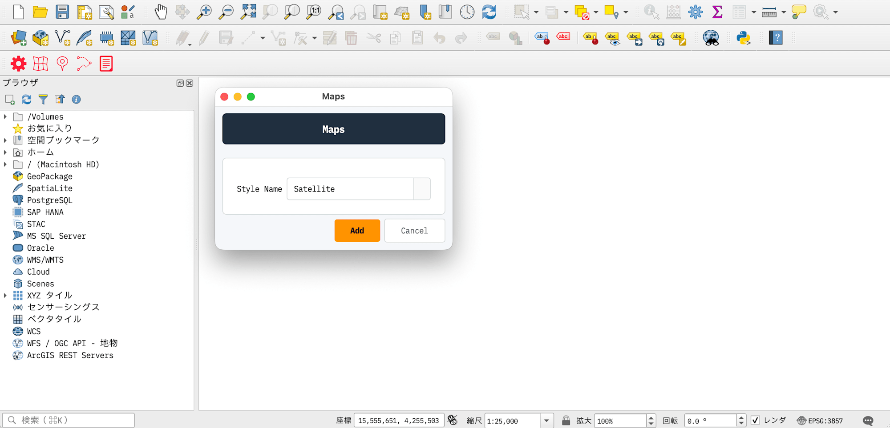Adjust rotation stepper arrows
The image size is (890, 428).
741,420
